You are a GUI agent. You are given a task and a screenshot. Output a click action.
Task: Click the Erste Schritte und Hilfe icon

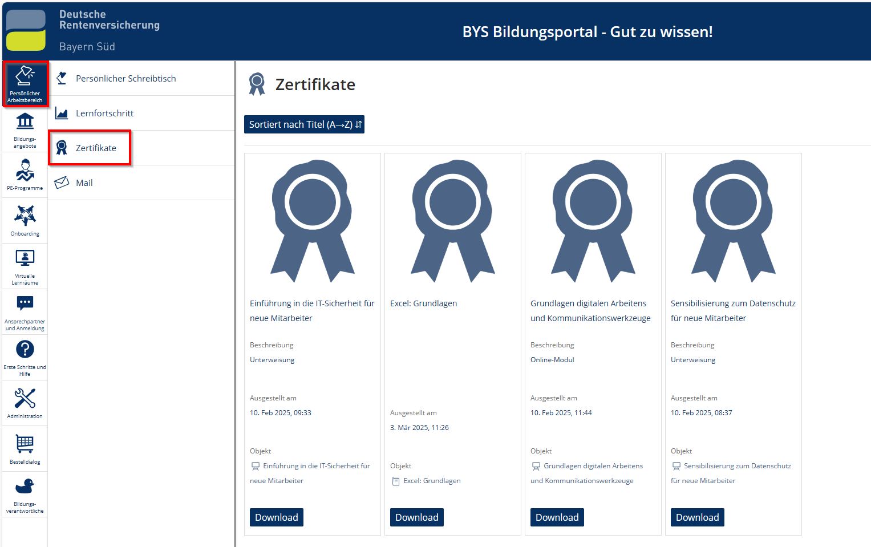click(25, 357)
